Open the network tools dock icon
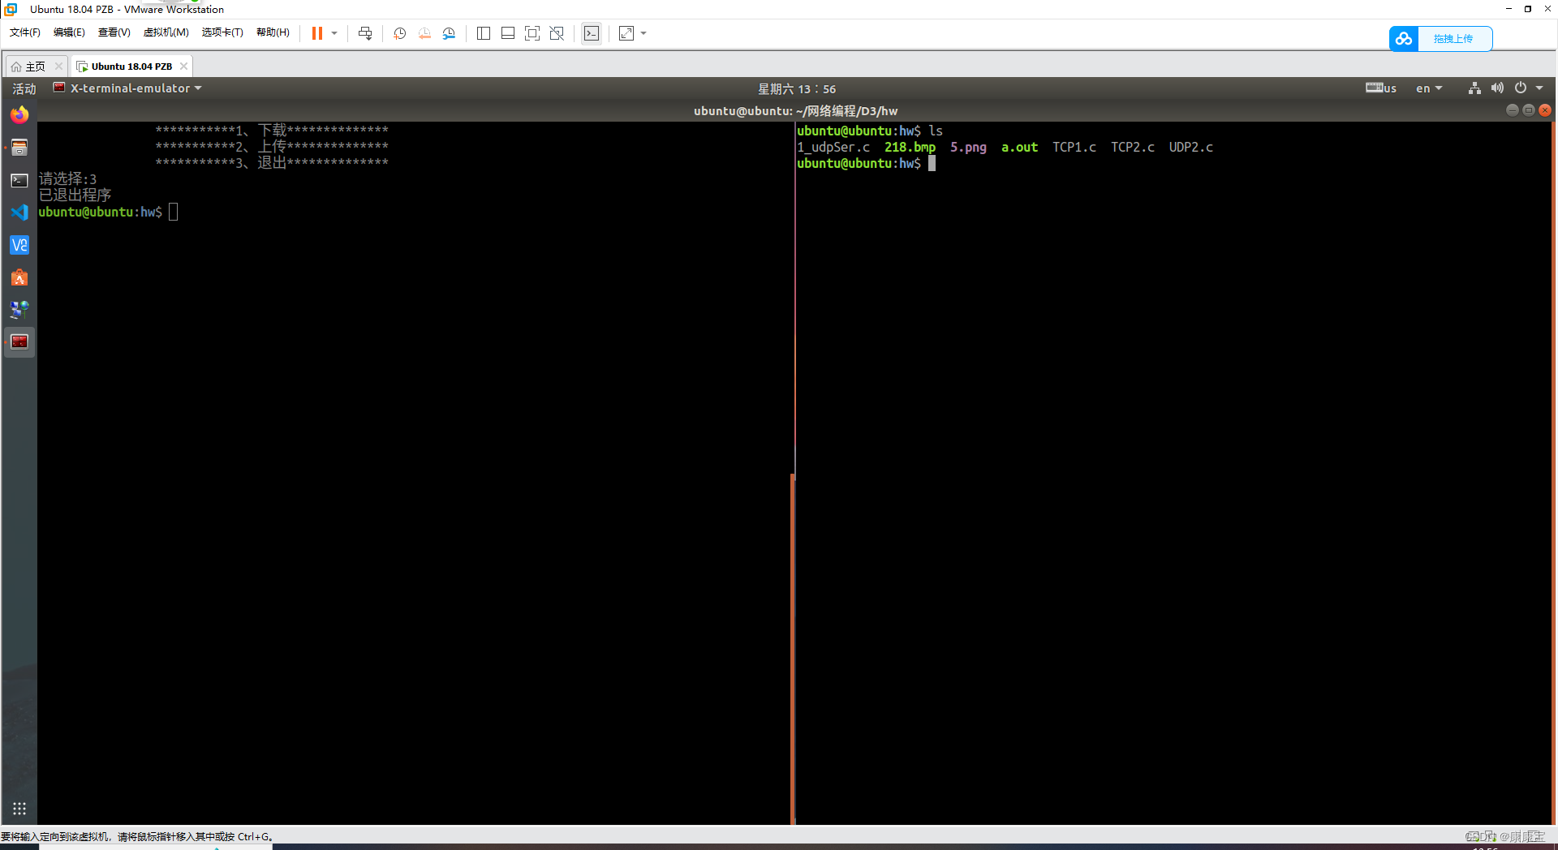The height and width of the screenshot is (850, 1558). click(x=19, y=310)
